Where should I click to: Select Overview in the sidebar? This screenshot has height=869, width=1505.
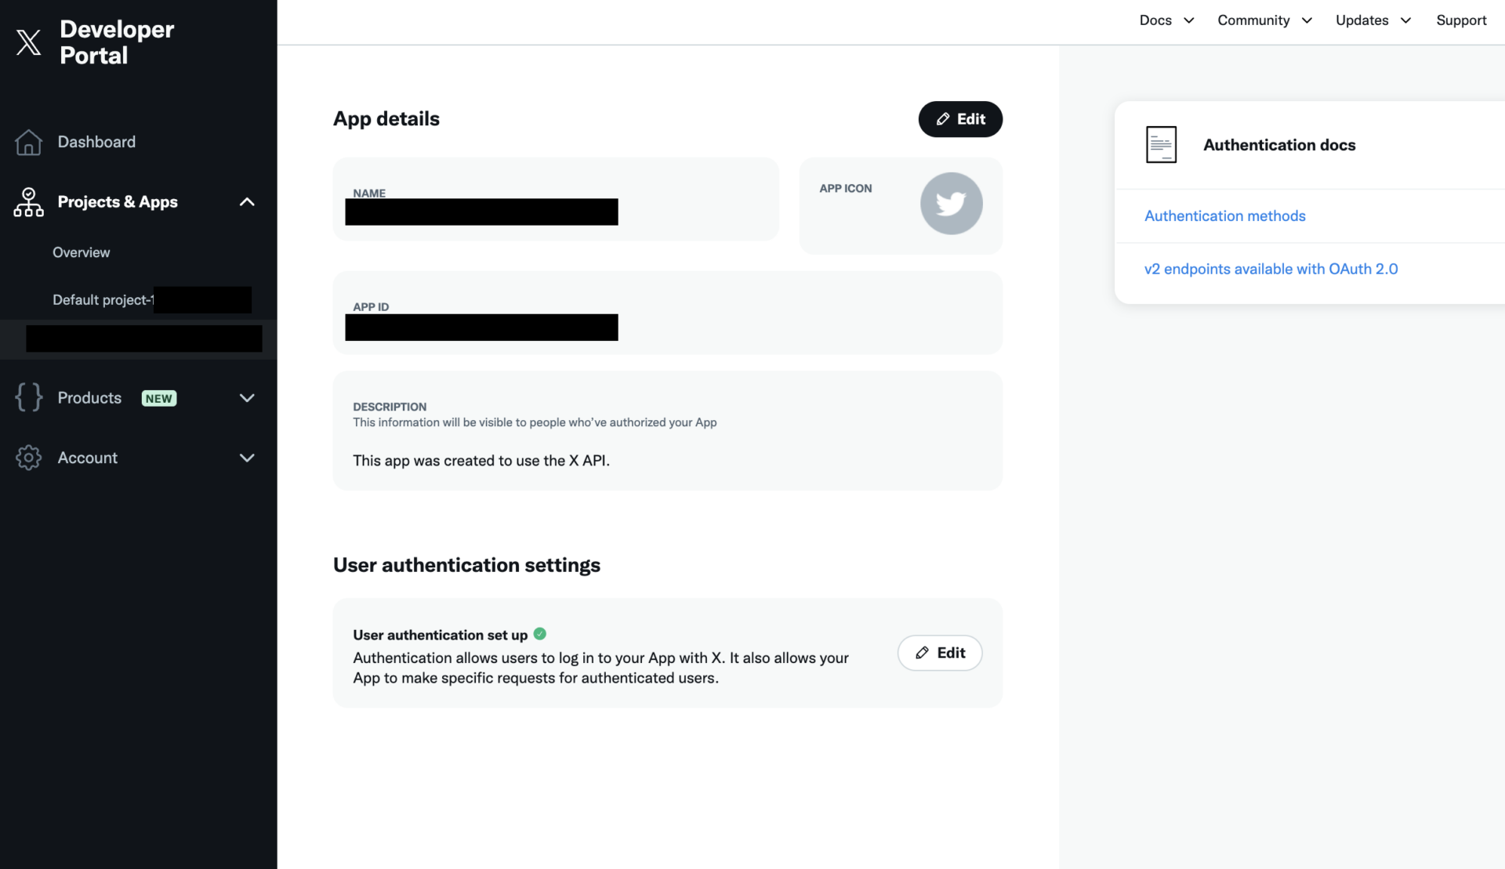[82, 252]
